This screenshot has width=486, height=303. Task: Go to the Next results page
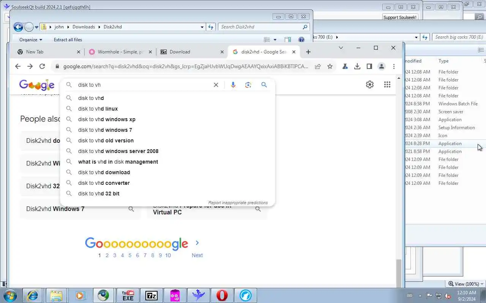197,255
